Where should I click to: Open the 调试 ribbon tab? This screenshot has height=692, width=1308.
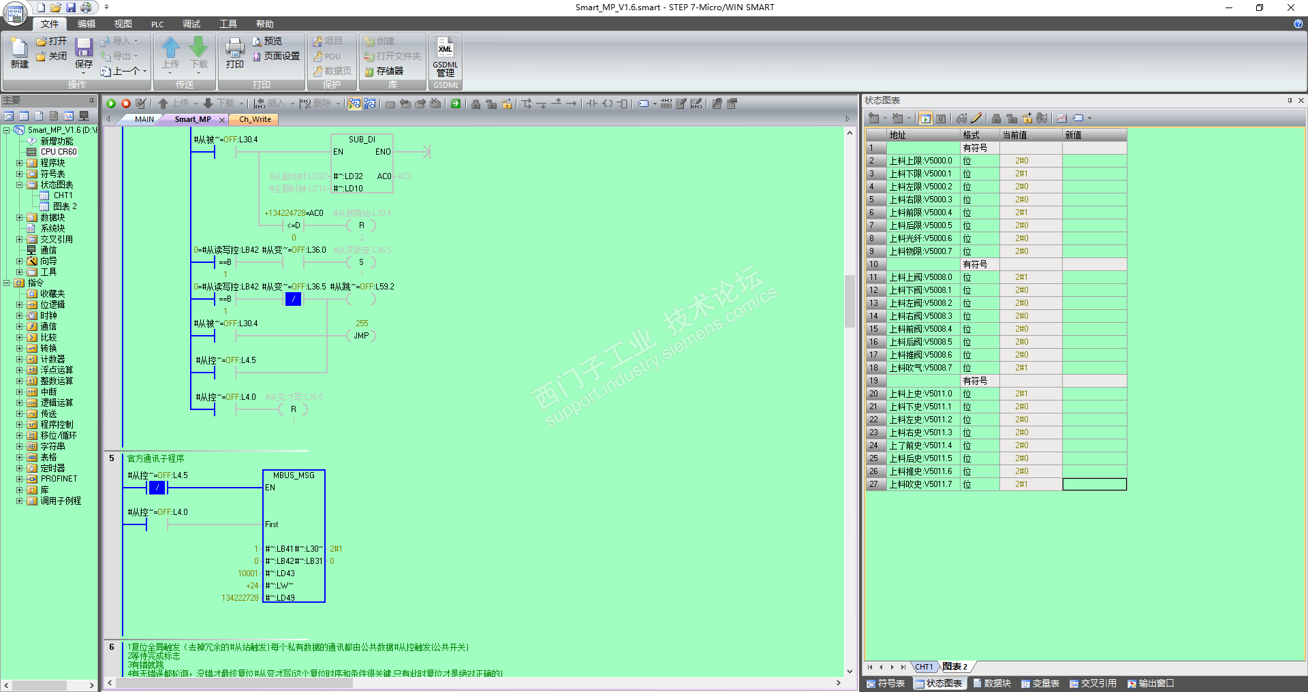pyautogui.click(x=191, y=24)
